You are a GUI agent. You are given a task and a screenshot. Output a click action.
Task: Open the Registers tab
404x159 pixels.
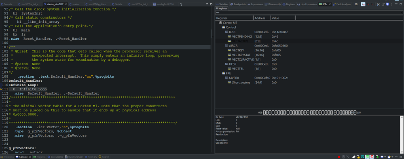(289, 4)
